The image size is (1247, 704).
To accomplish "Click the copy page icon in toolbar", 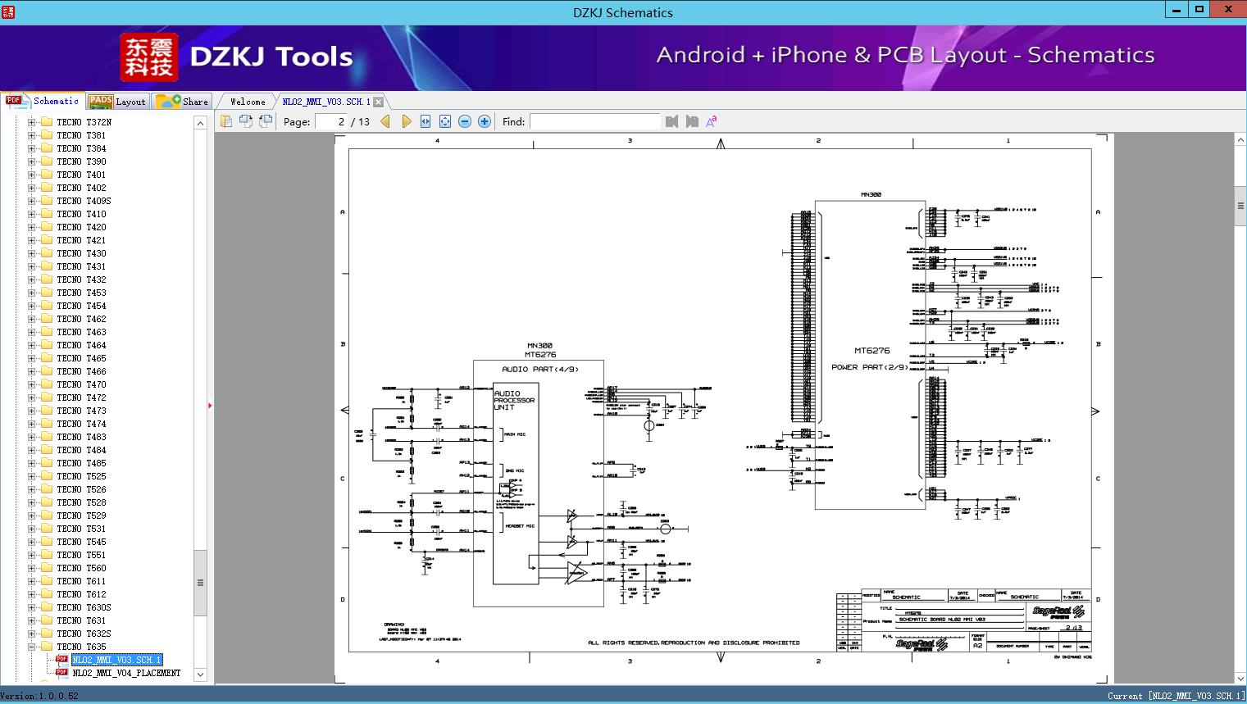I will pos(226,121).
